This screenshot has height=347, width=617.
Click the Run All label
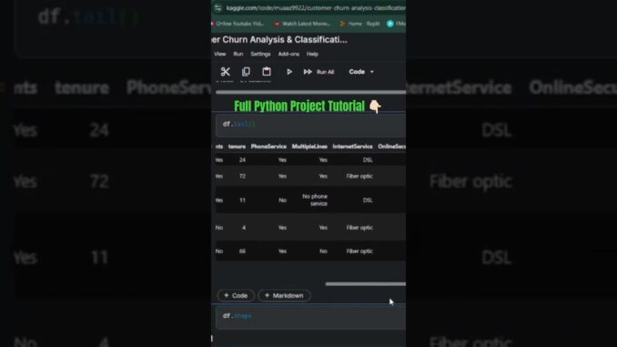coord(326,72)
